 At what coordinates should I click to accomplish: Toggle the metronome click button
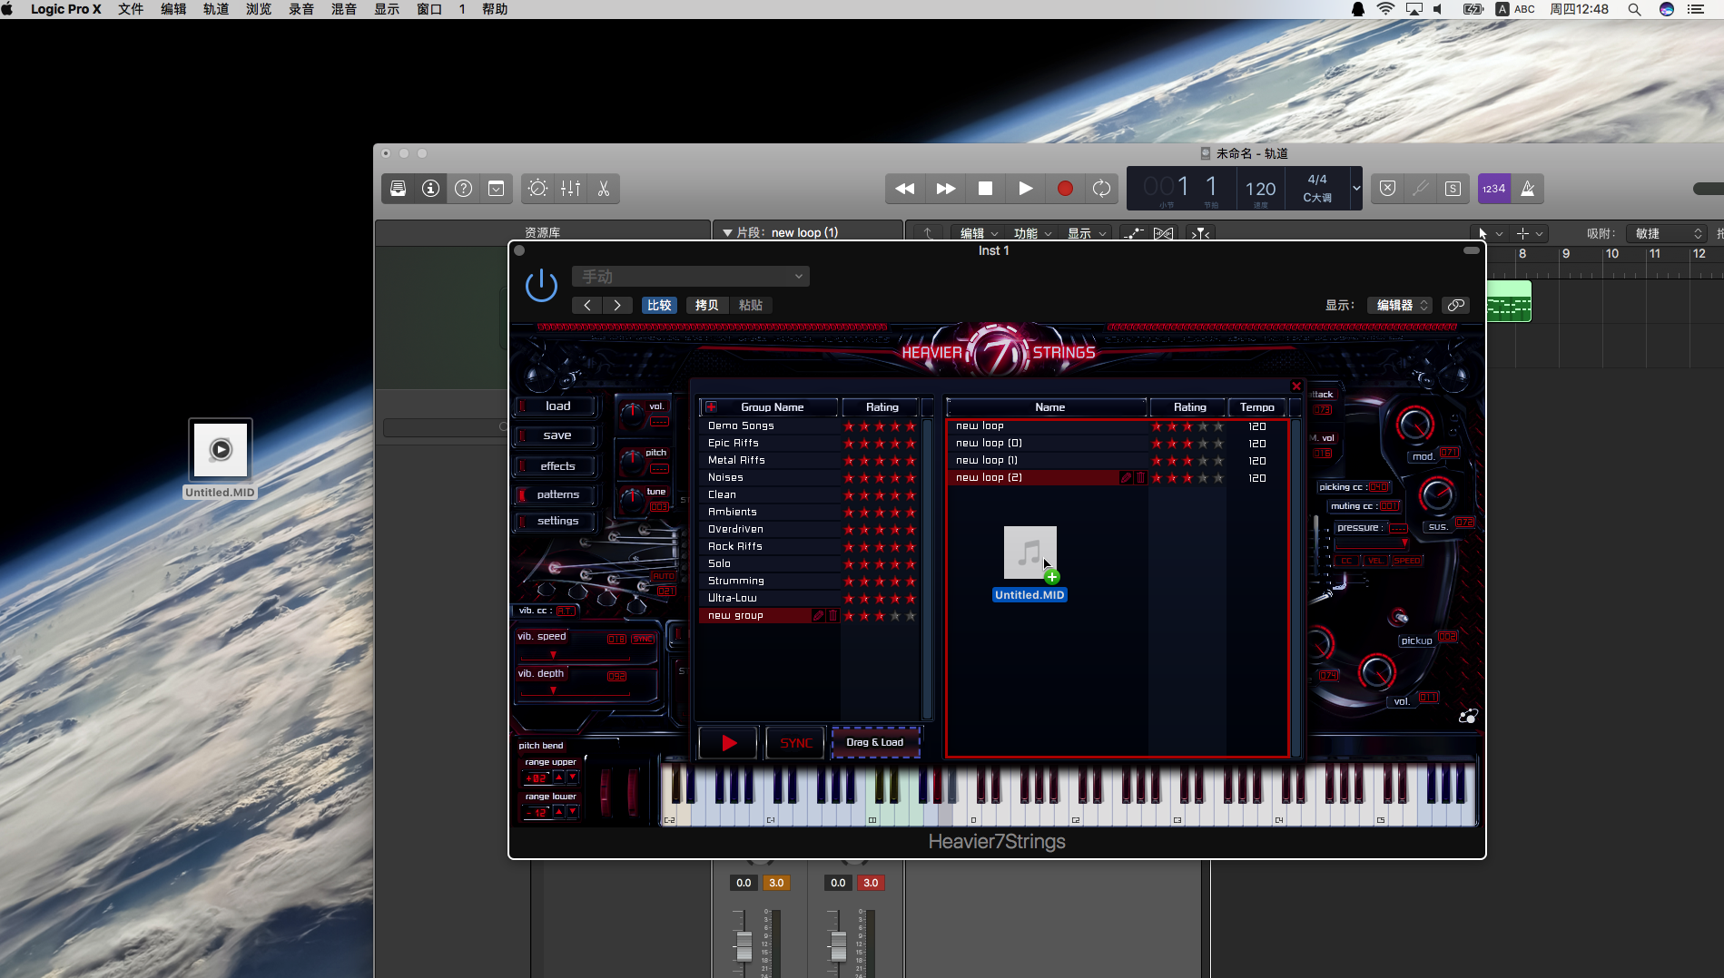click(1528, 189)
